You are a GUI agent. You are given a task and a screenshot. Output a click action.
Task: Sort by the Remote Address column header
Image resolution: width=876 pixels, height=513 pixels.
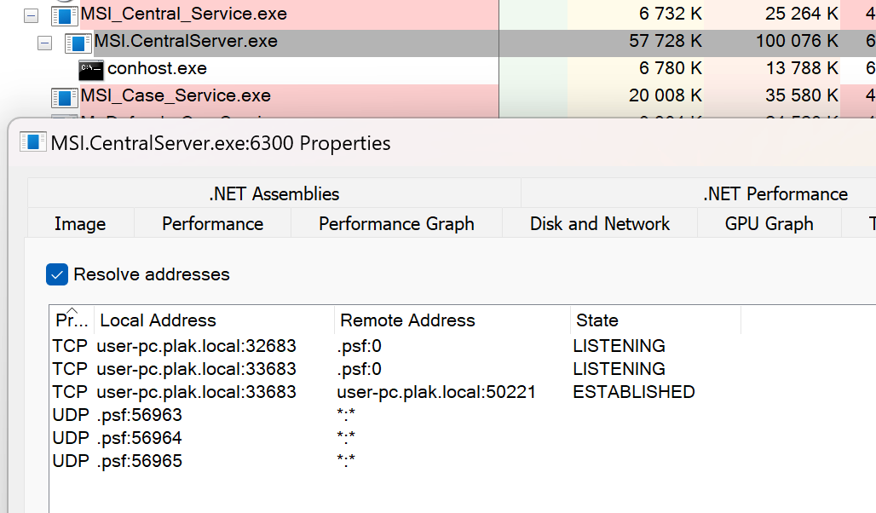(x=407, y=320)
